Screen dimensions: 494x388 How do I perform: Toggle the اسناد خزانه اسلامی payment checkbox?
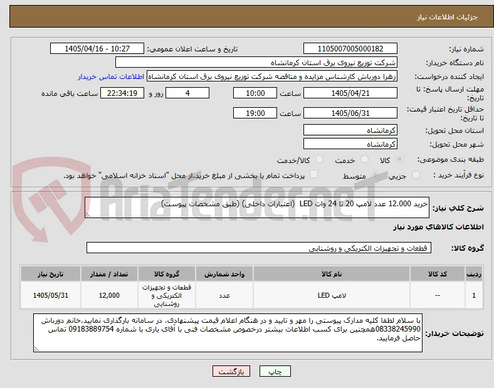point(314,174)
